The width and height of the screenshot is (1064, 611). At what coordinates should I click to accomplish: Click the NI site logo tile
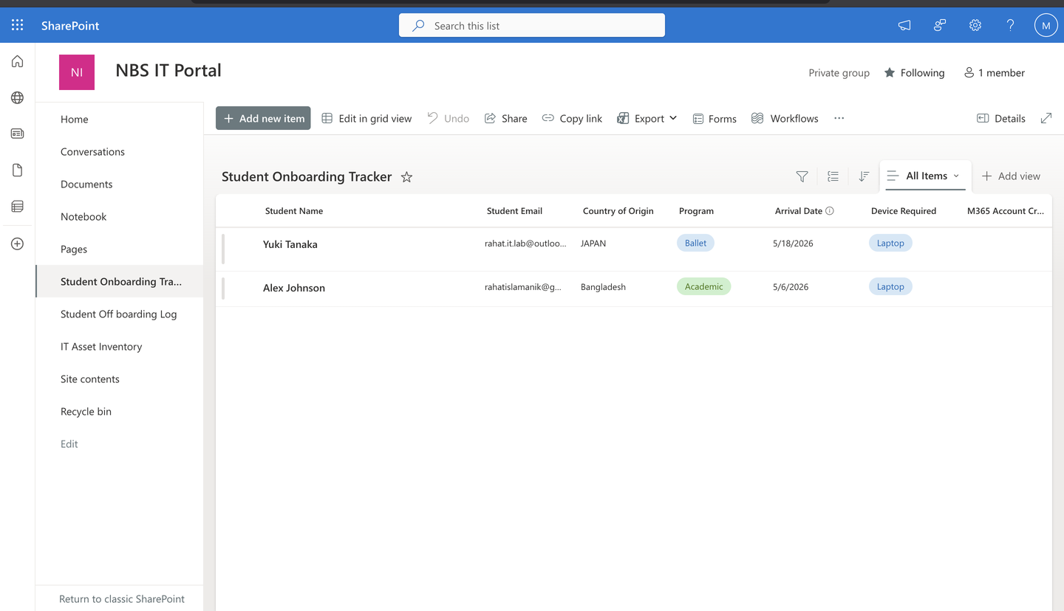coord(77,72)
